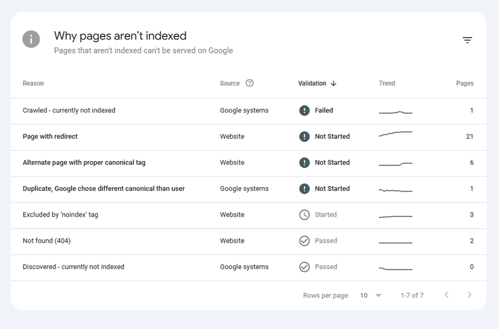Image resolution: width=499 pixels, height=329 pixels.
Task: Click Passed checkmark icon for Not found (404)
Action: (305, 241)
